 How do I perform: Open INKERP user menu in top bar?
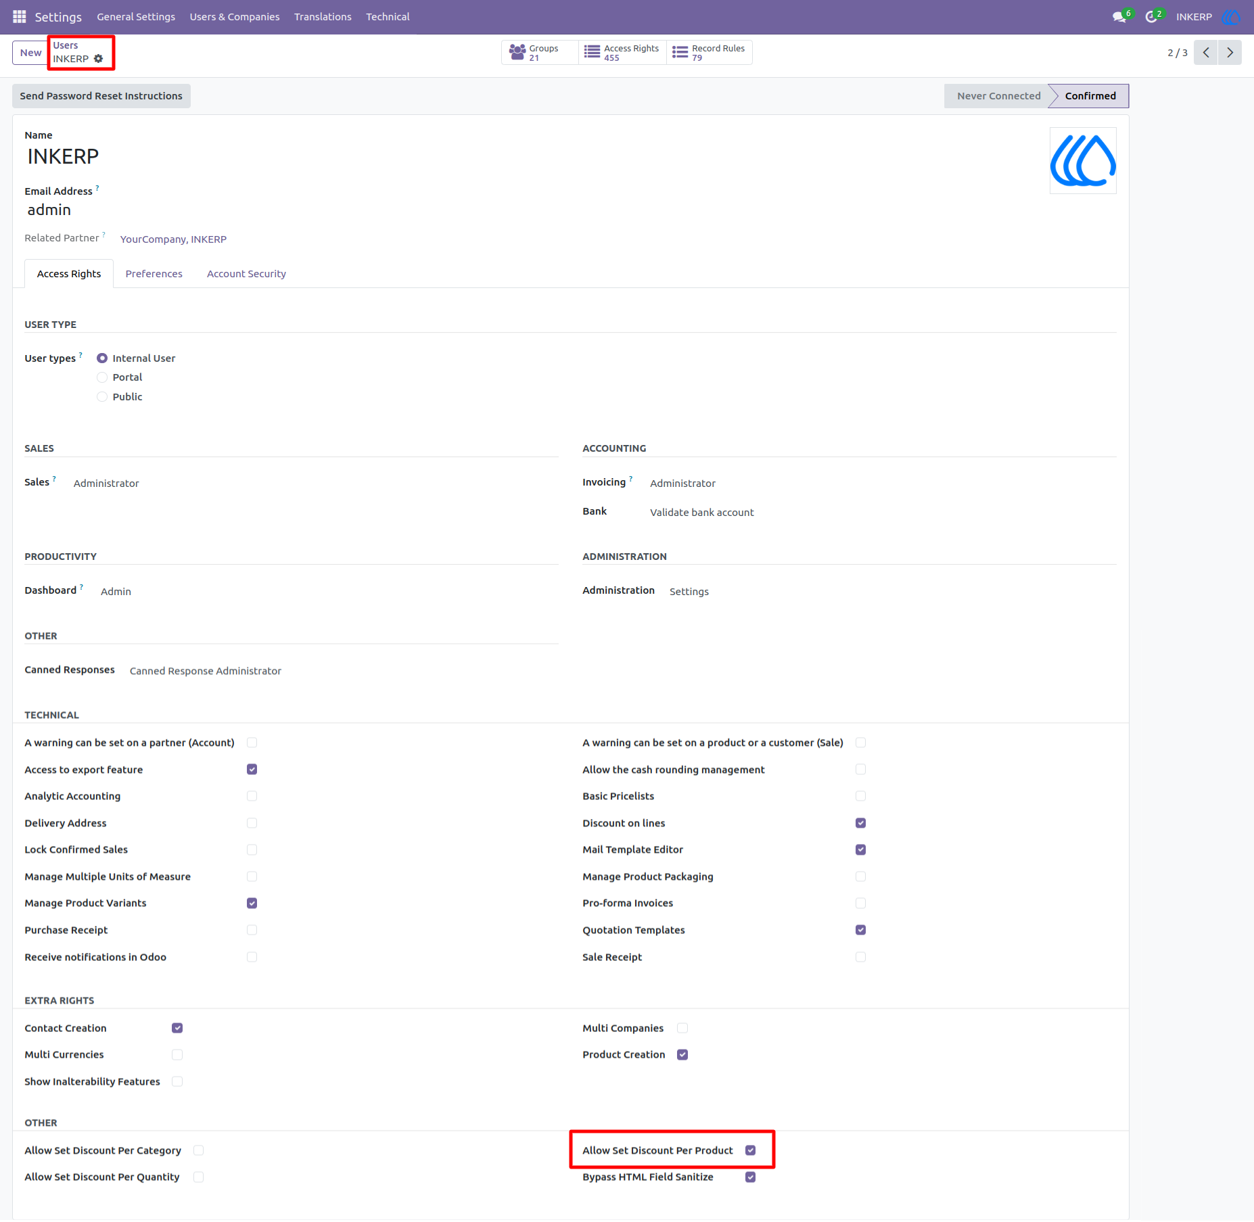point(1207,16)
